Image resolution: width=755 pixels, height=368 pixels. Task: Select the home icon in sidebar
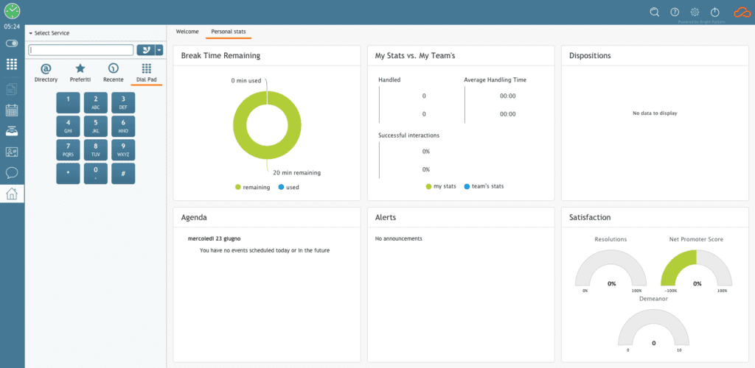(x=12, y=194)
